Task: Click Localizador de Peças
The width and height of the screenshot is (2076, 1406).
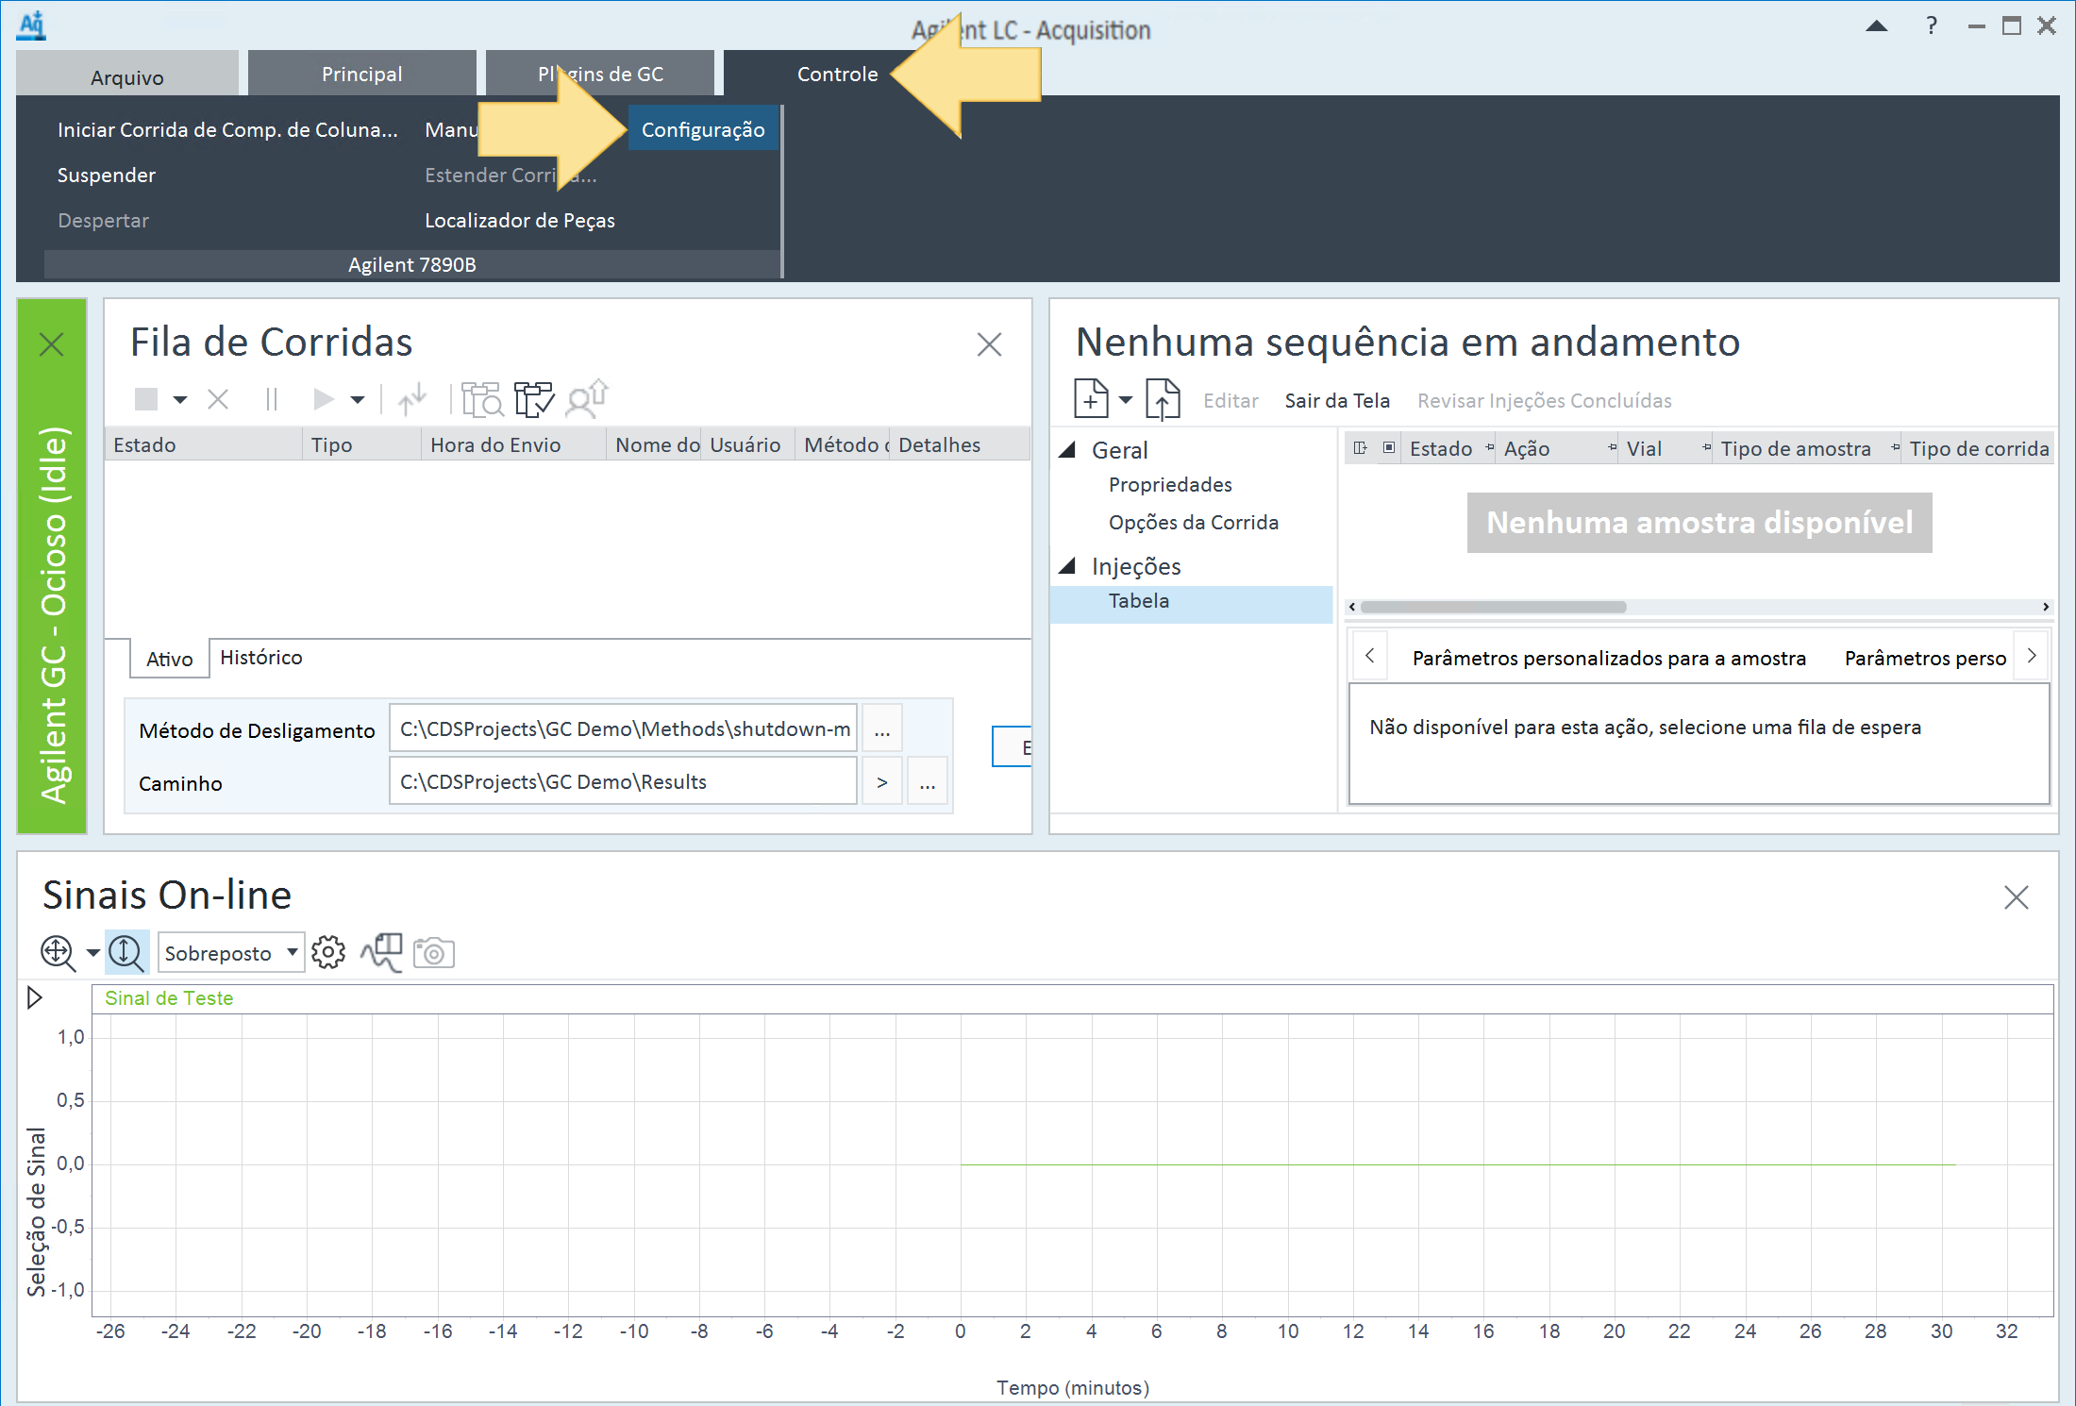Action: click(520, 220)
